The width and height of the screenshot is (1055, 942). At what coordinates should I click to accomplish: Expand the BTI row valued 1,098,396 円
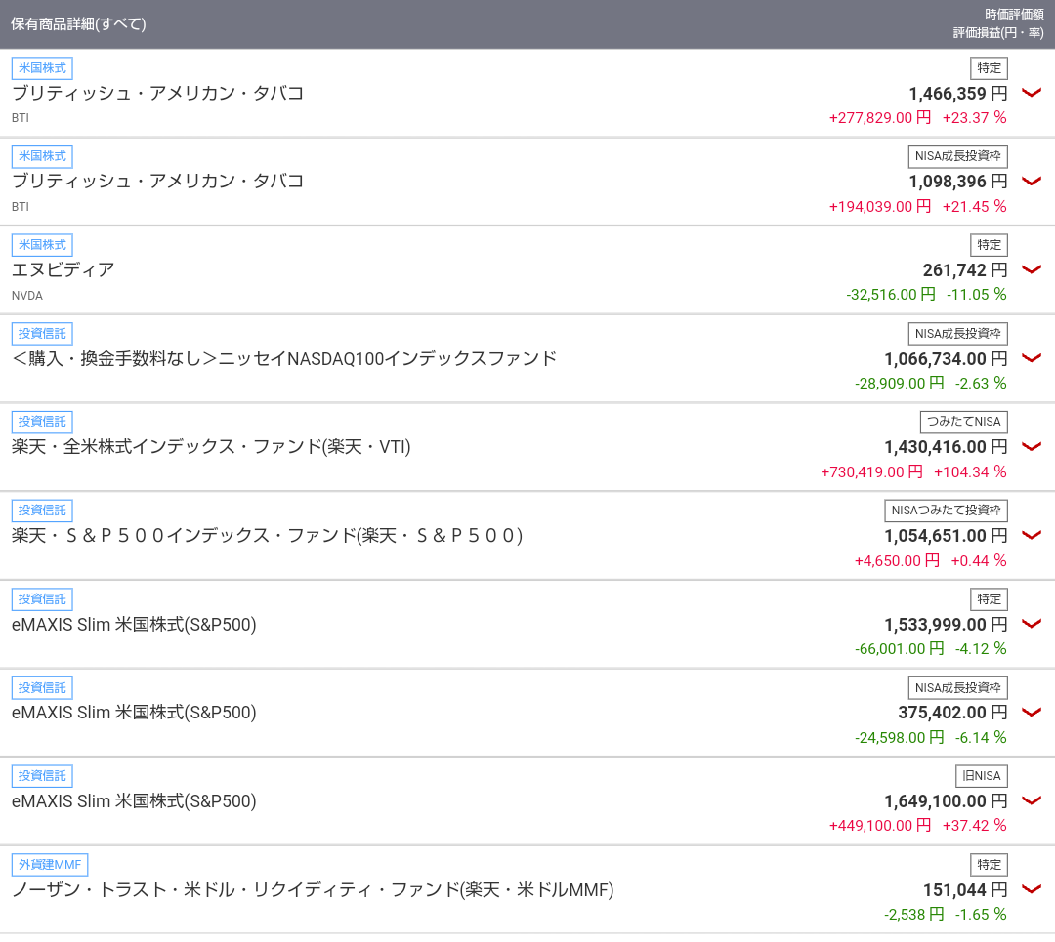[1032, 181]
